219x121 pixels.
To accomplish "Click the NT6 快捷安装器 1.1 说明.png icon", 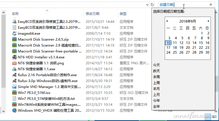I will point(14,63).
